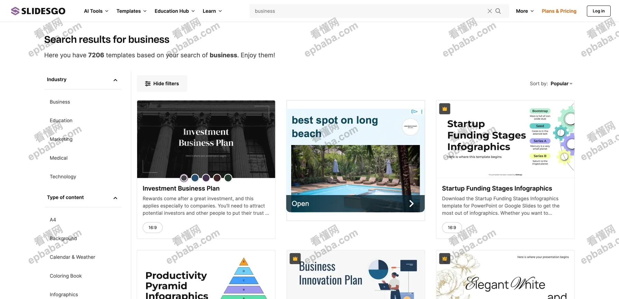619x299 pixels.
Task: Collapse the Industry filter section
Action: 115,80
